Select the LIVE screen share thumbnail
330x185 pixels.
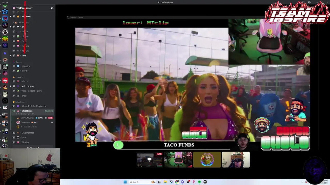click(x=150, y=160)
